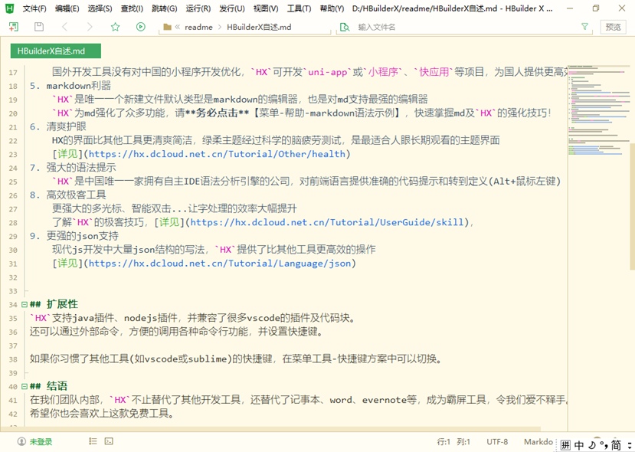This screenshot has height=452, width=635.
Task: Click the HBuilder X logo icon
Action: [8, 8]
